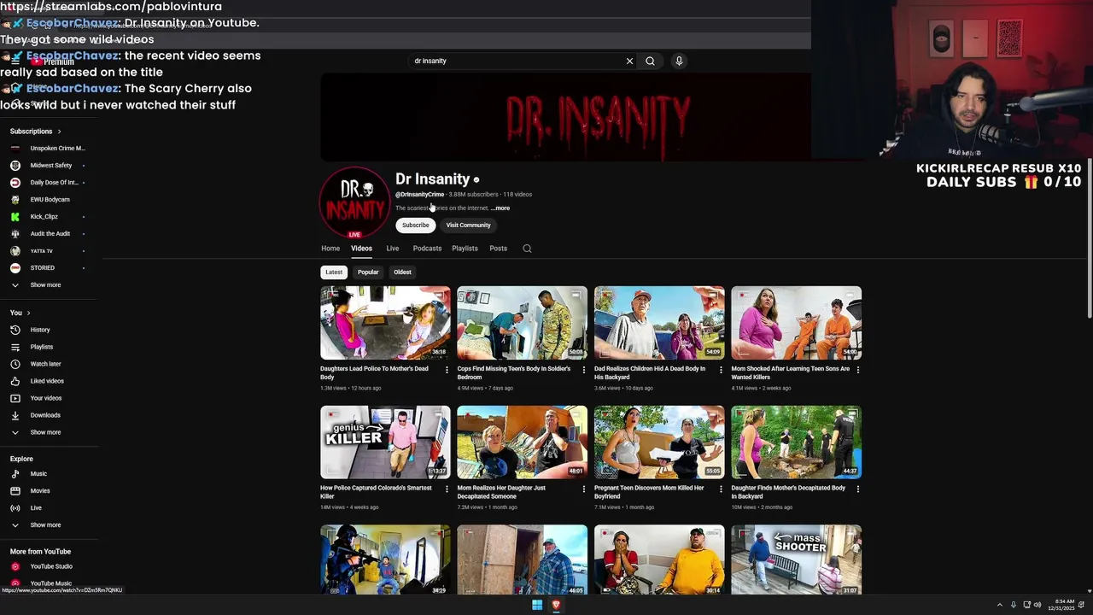Open Downloads in the sidebar

pyautogui.click(x=45, y=415)
